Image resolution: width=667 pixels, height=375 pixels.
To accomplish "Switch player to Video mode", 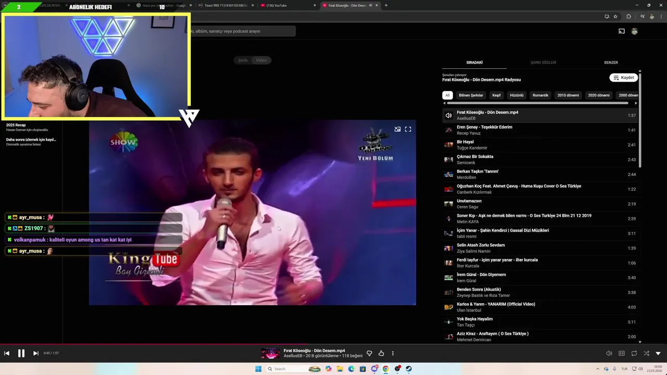I will (262, 60).
